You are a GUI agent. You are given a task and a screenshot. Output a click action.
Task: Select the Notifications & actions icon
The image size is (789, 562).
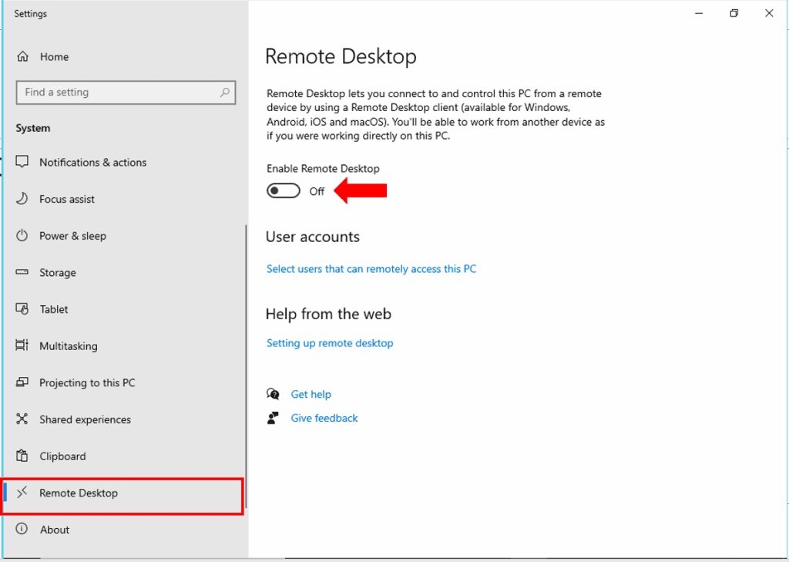22,162
